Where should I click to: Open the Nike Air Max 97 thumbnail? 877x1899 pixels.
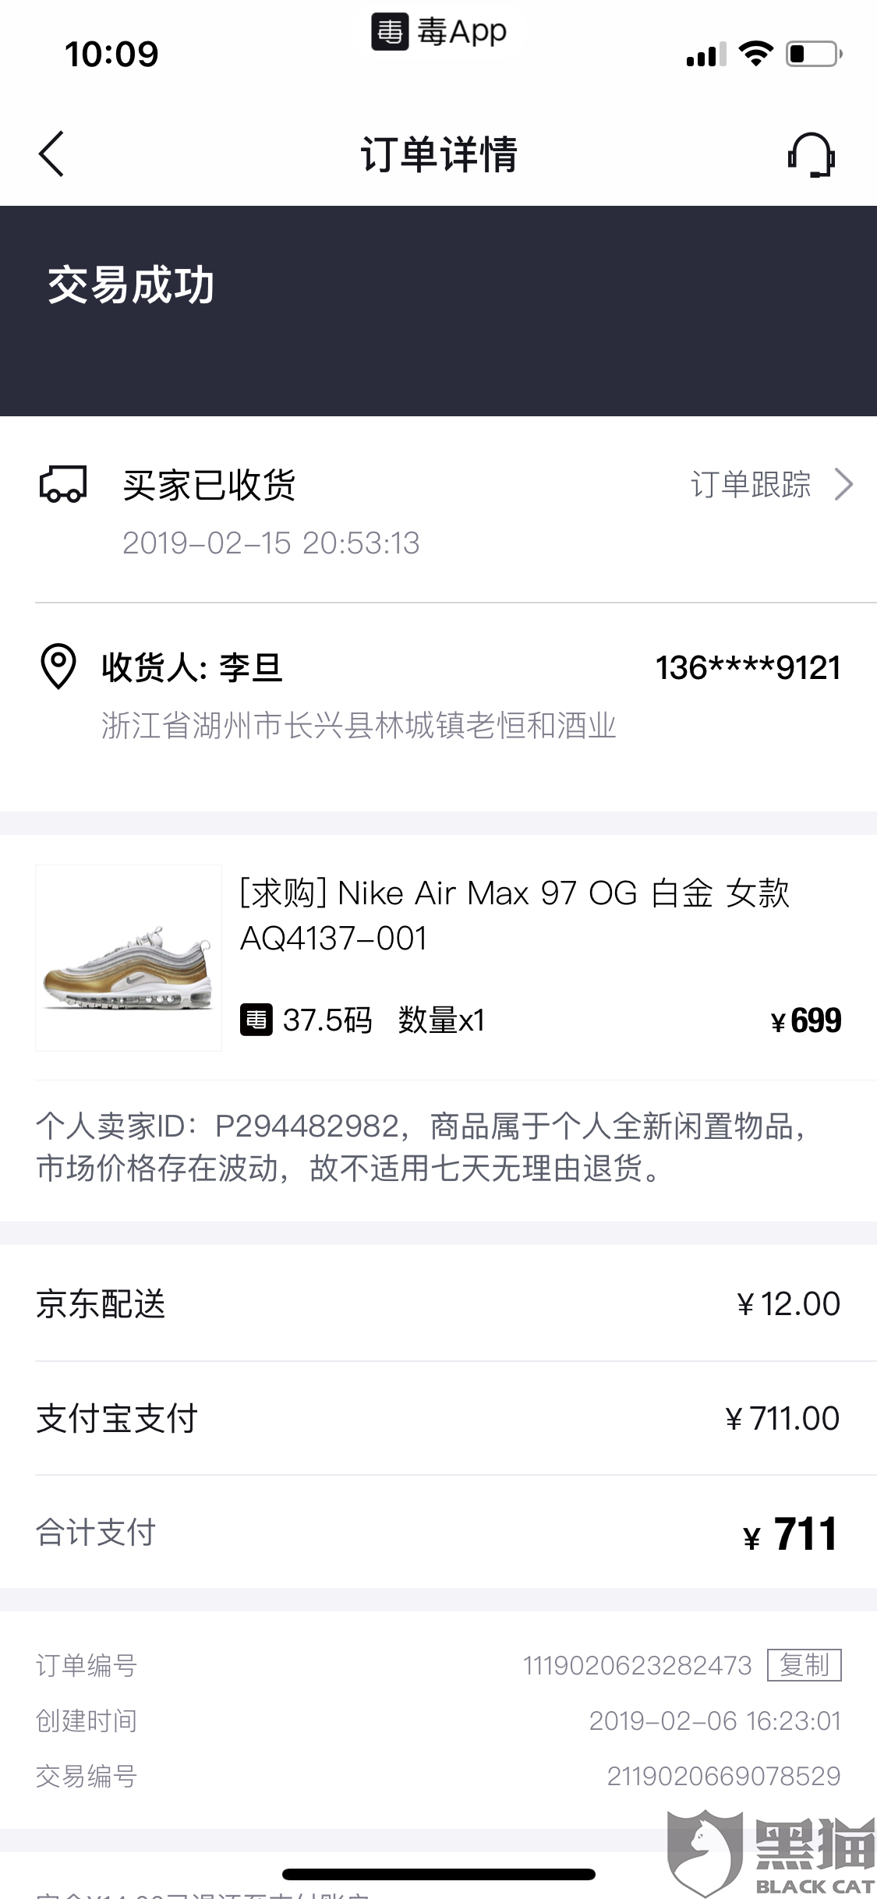pyautogui.click(x=129, y=958)
